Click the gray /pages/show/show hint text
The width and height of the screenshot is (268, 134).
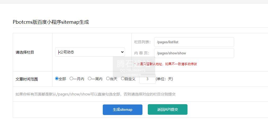(x=96, y=94)
